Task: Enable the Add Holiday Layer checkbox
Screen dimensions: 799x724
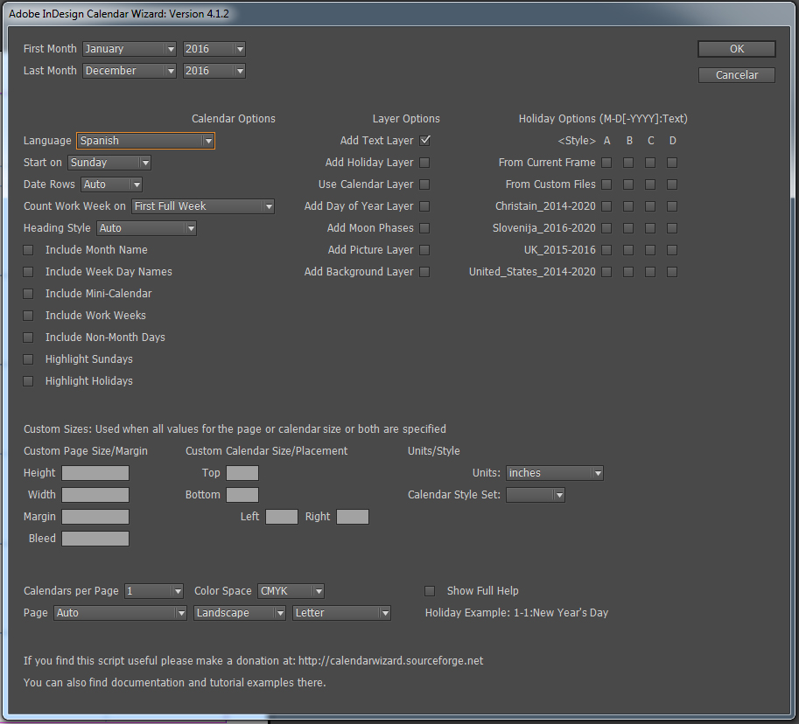Action: [x=424, y=163]
